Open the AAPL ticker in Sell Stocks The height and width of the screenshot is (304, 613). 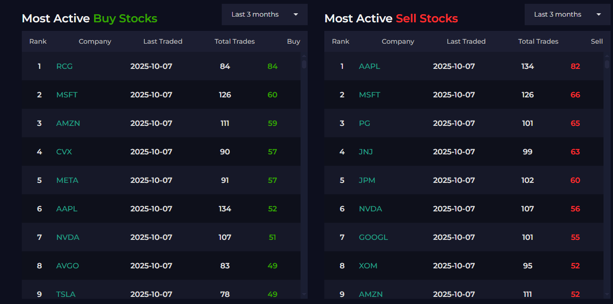click(369, 66)
